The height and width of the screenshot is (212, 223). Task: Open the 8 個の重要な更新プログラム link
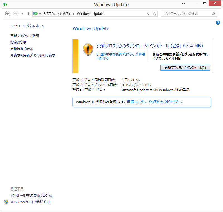tap(121, 56)
